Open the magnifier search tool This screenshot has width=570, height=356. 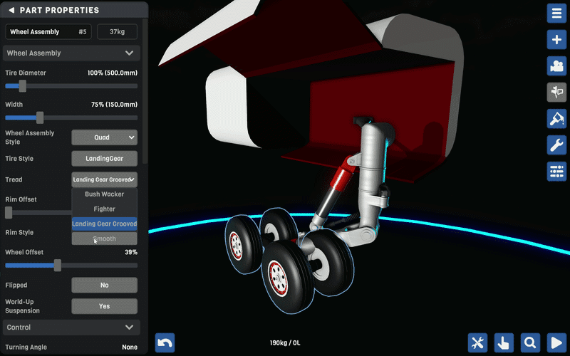pyautogui.click(x=530, y=342)
